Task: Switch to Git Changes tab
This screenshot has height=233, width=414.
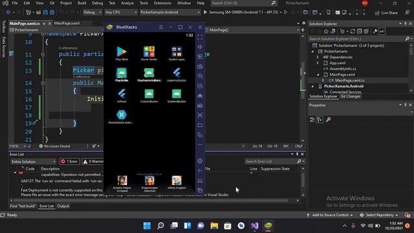Action: click(x=351, y=96)
